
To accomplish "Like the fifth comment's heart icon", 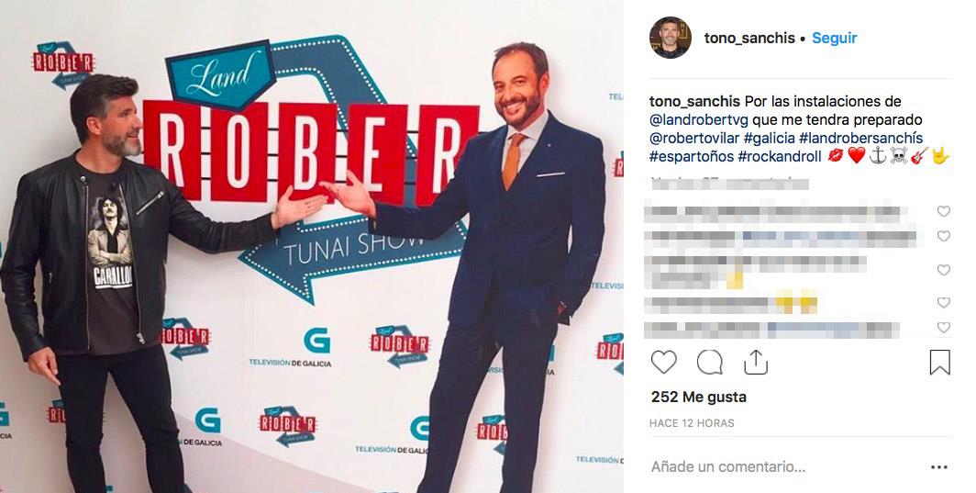I will [944, 327].
